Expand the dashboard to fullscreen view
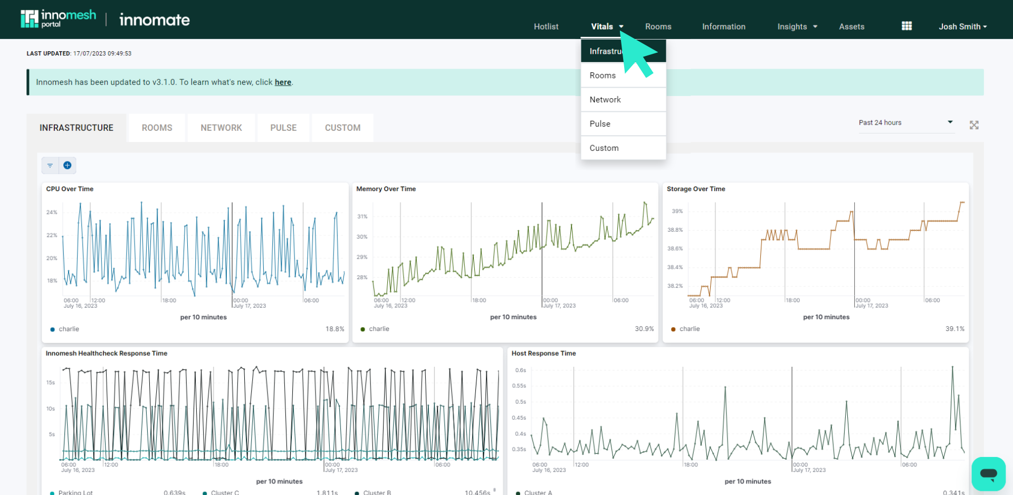This screenshot has height=495, width=1013. coord(974,125)
